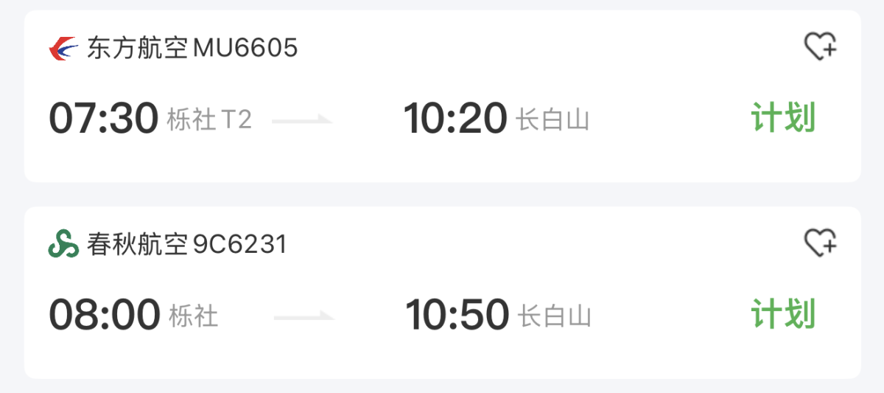The height and width of the screenshot is (393, 884).
Task: Tap the 计划 status on 9C6231
Action: [783, 314]
